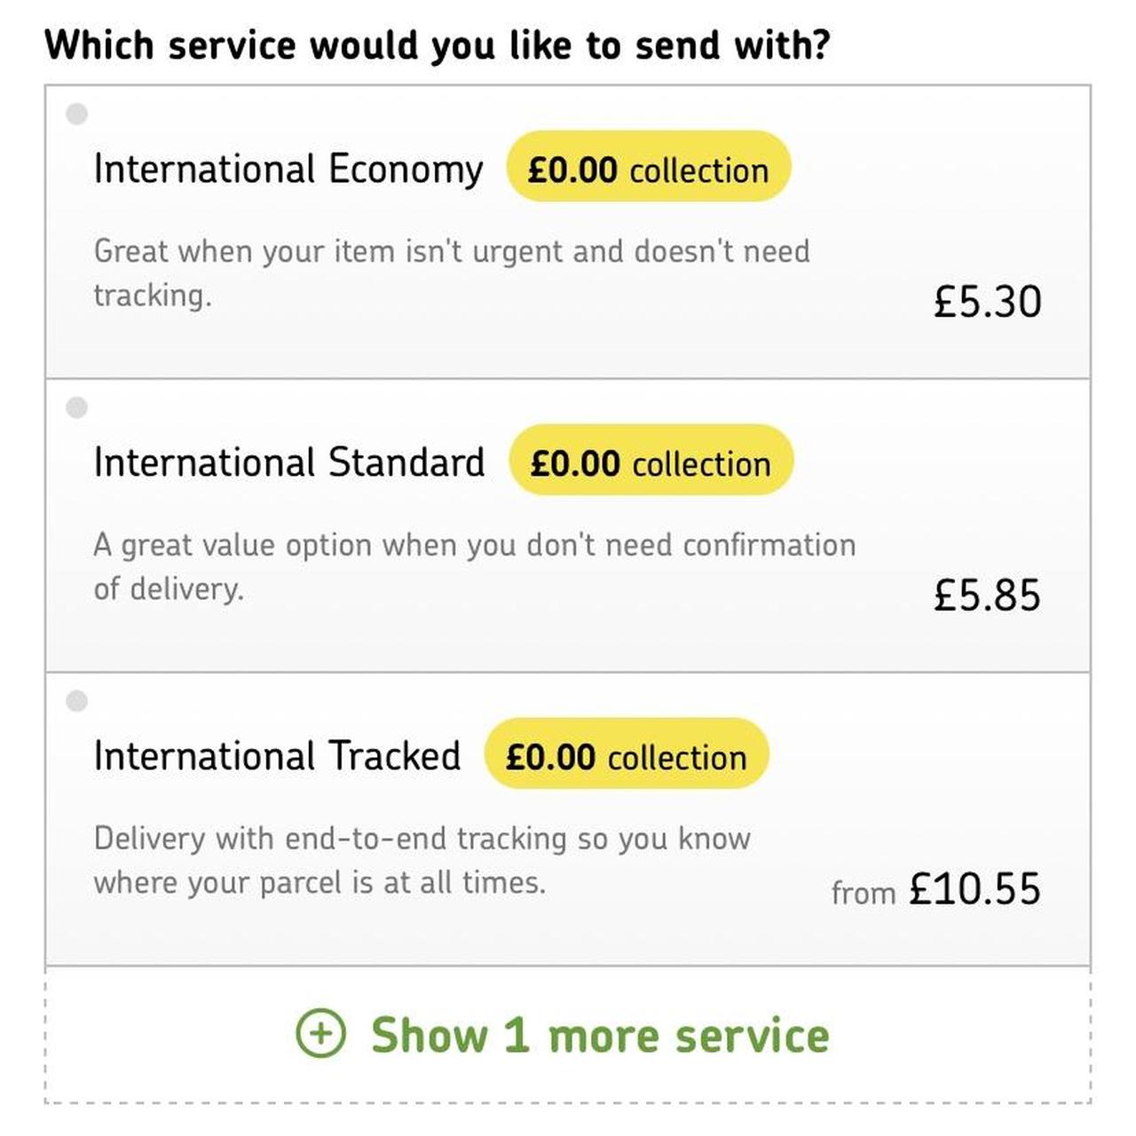Click the International Economy service title

(288, 169)
